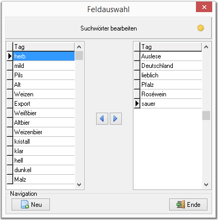Select the Weißbier tag in left list
This screenshot has width=218, height=220.
point(44,113)
